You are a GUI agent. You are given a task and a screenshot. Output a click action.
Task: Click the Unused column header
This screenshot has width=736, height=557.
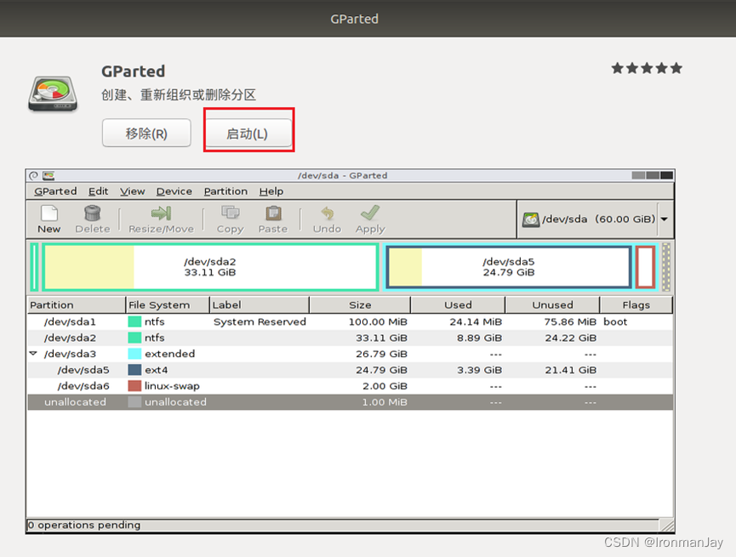click(552, 305)
